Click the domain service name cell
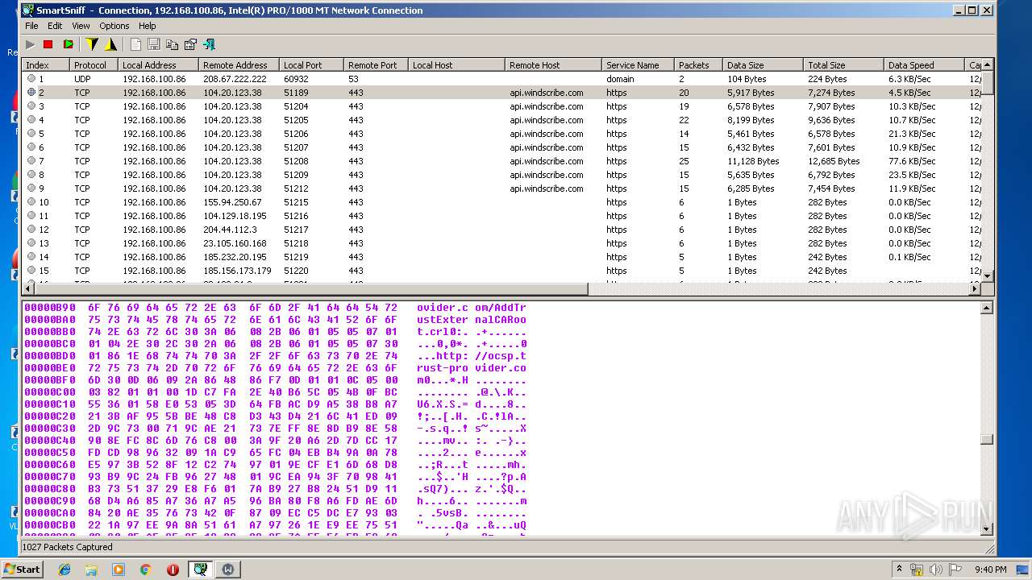Screen dimensions: 1032x580 click(x=620, y=79)
